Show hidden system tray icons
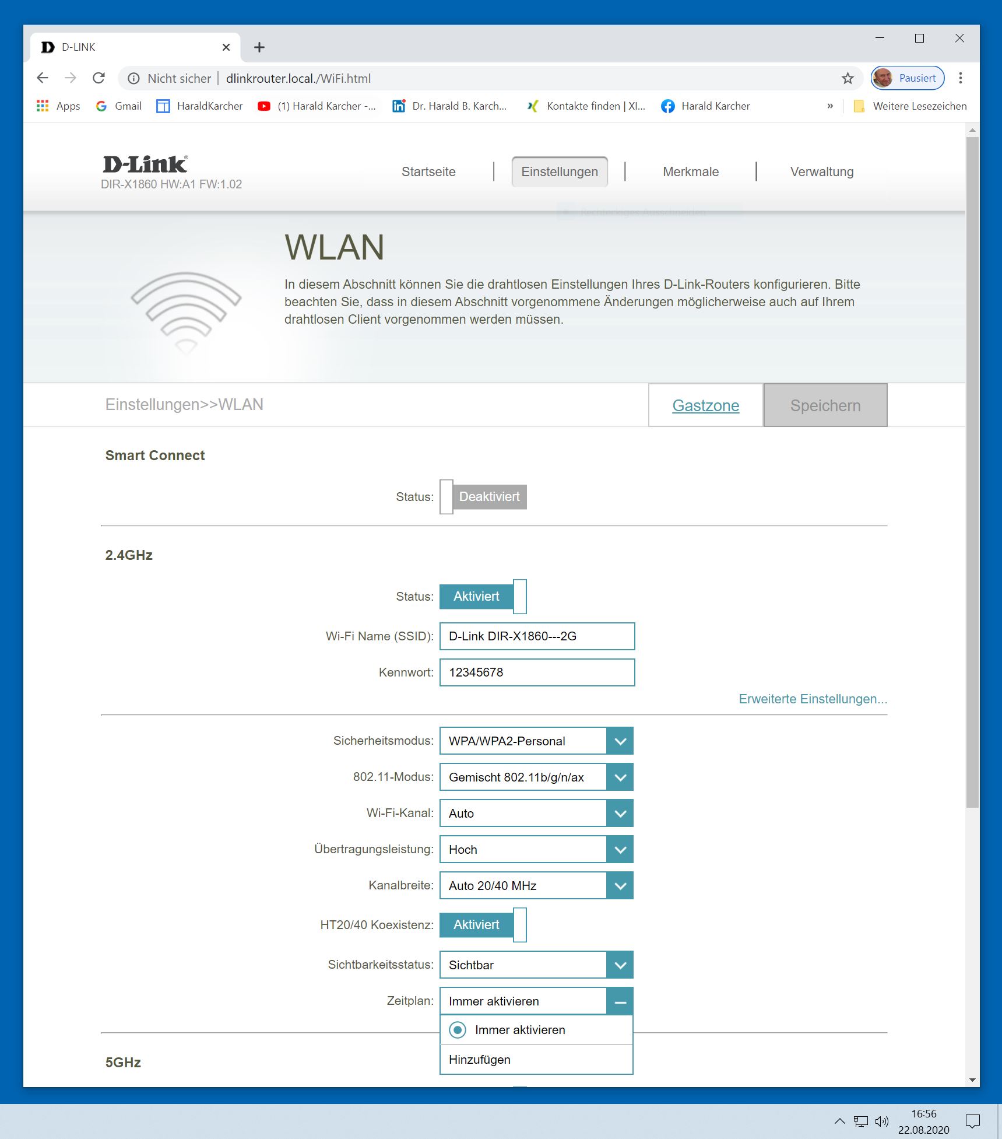This screenshot has height=1139, width=1002. click(x=840, y=1121)
